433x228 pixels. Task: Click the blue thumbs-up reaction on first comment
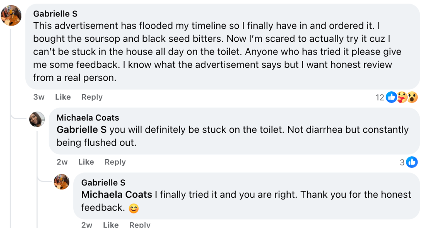pos(391,97)
